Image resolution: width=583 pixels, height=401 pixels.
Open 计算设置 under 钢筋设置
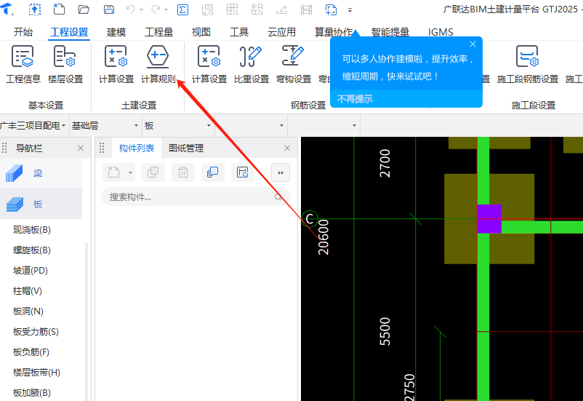coord(209,64)
